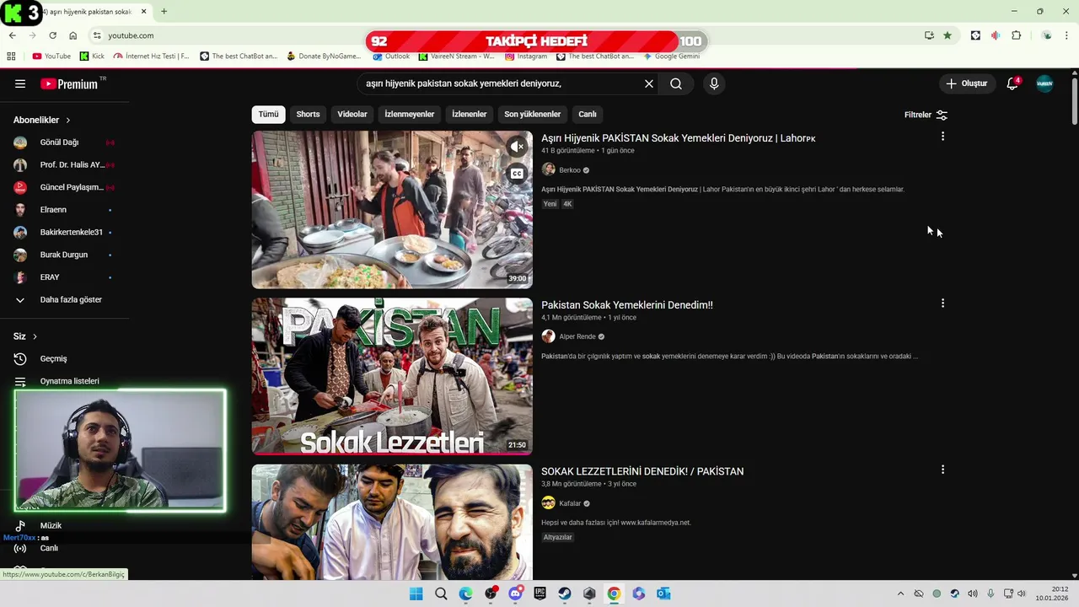Select the Son yüklenenler filter chip
Screen dimensions: 1079x607
click(533, 114)
